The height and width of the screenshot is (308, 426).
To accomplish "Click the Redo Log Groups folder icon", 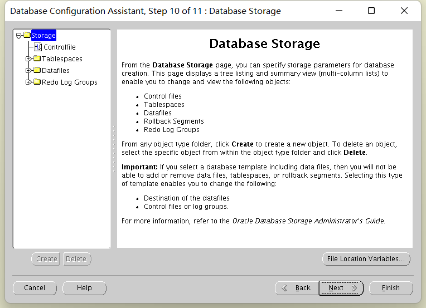I will 37,82.
